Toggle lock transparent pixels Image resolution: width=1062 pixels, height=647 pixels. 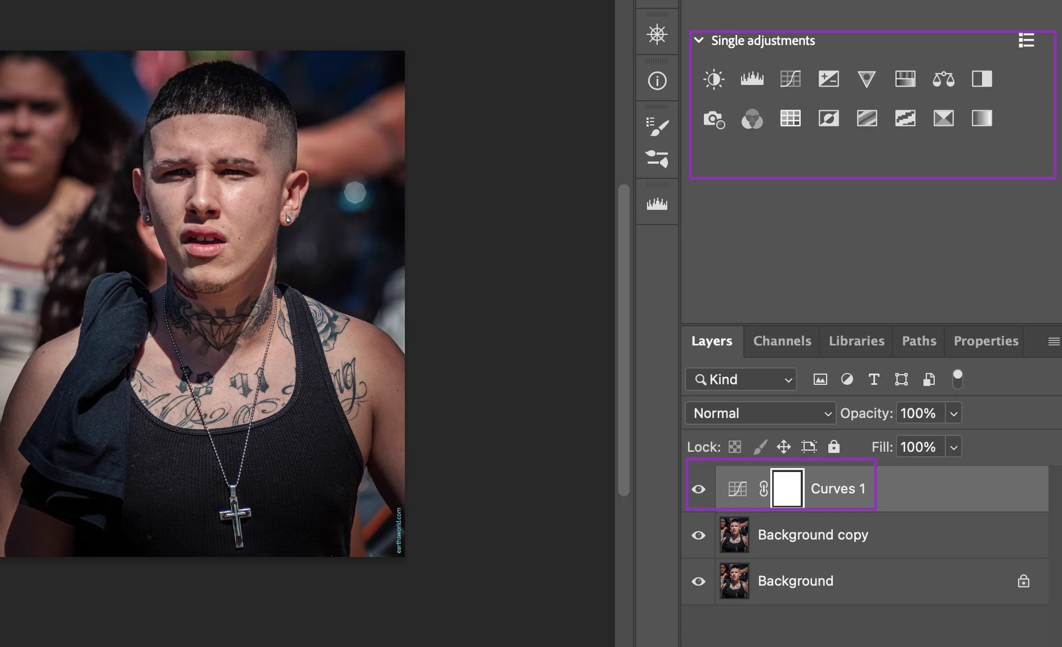tap(735, 447)
